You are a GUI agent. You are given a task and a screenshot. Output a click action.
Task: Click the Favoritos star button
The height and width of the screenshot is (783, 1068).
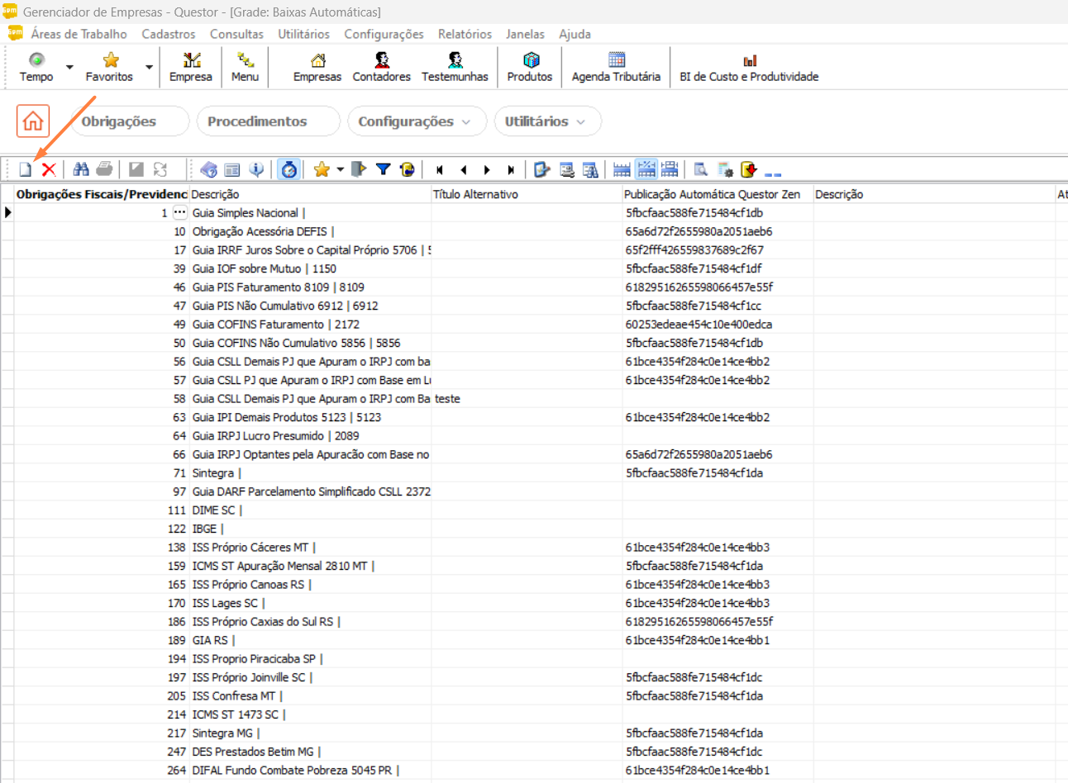[109, 67]
